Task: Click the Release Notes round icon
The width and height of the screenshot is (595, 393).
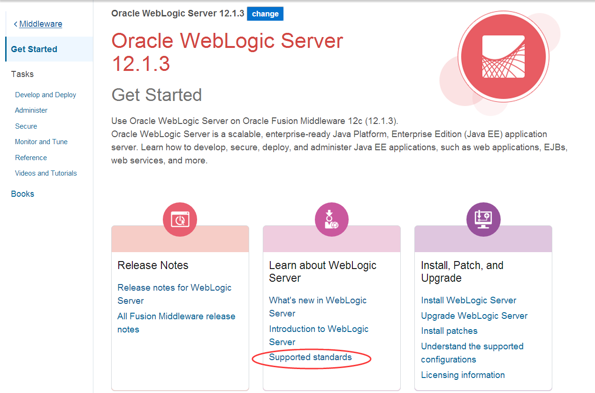Action: tap(180, 219)
